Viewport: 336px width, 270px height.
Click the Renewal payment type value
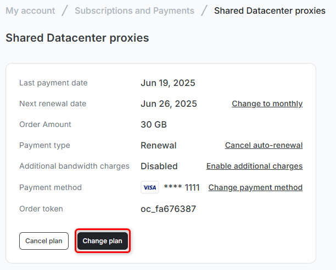159,146
